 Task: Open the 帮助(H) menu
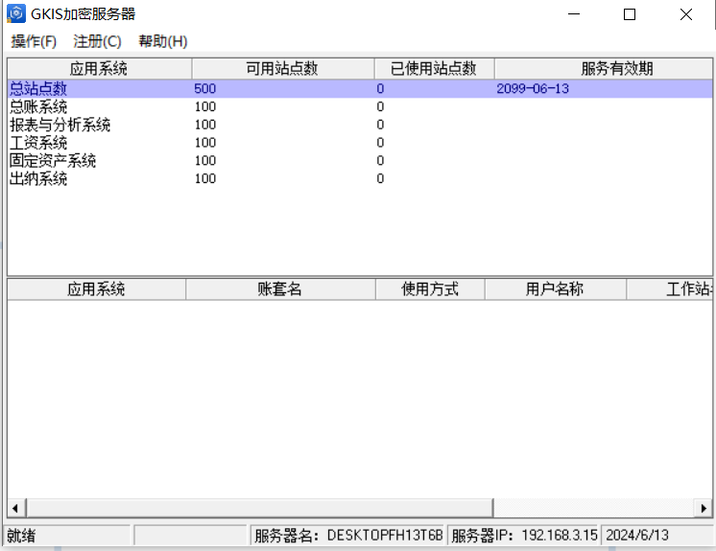click(x=162, y=41)
